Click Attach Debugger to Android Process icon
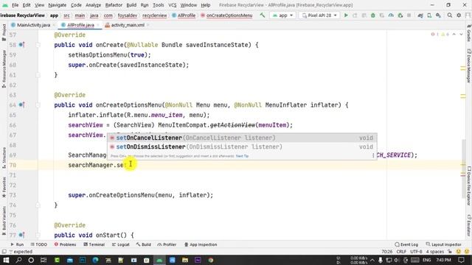 [400, 15]
